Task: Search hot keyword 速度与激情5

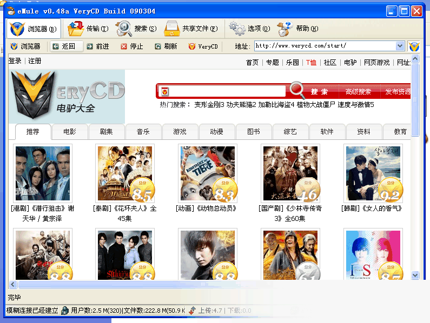Action: [356, 105]
